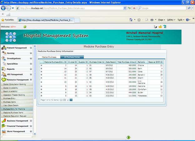Switch to the Medical Purchases tab
This screenshot has width=195, height=141.
click(49, 57)
